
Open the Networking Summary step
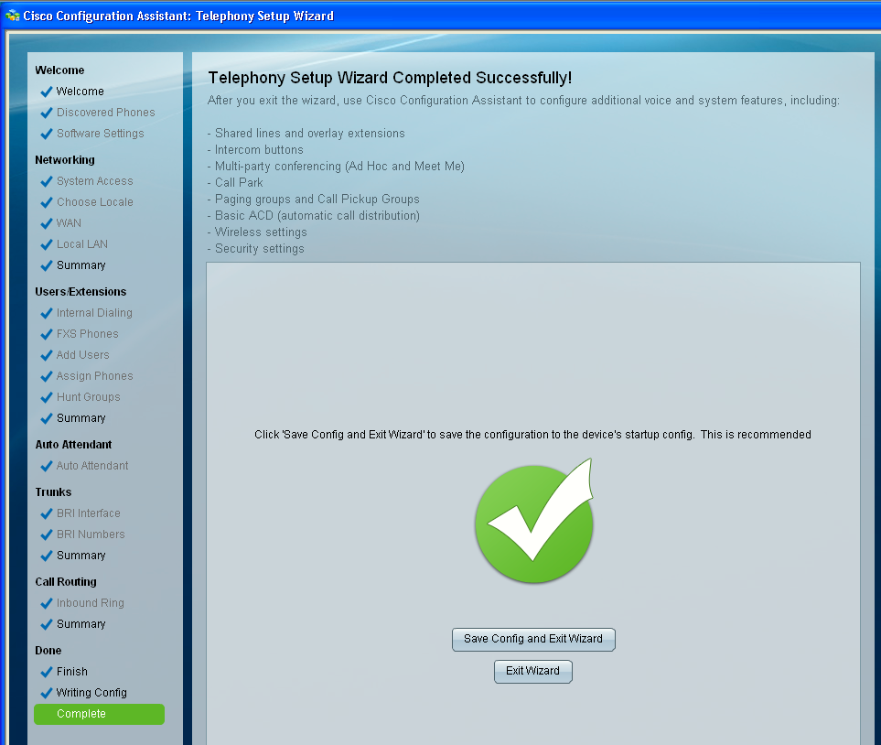(x=81, y=265)
